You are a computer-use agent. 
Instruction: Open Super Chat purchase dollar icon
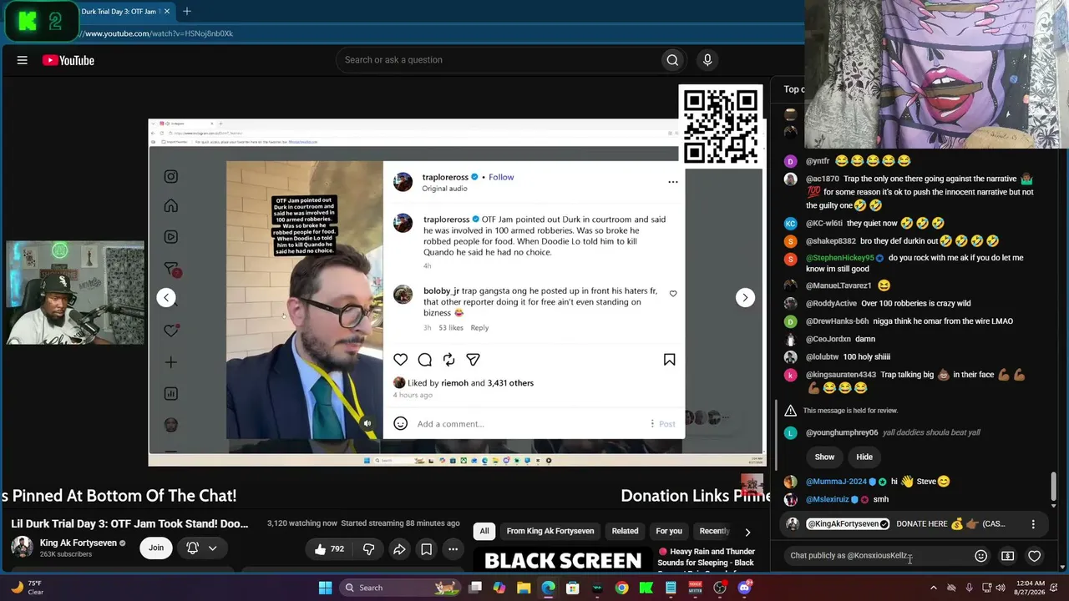(x=1008, y=556)
